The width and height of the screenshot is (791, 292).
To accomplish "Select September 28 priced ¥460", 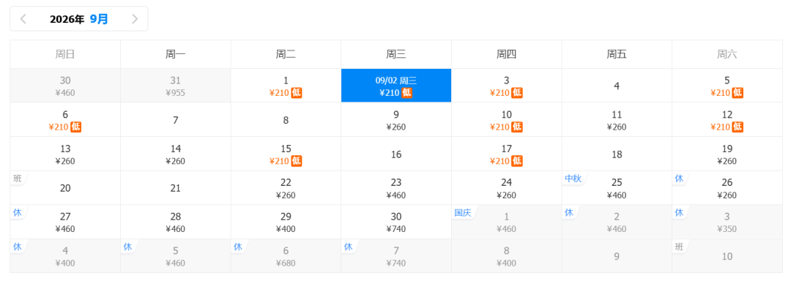I will [x=176, y=222].
